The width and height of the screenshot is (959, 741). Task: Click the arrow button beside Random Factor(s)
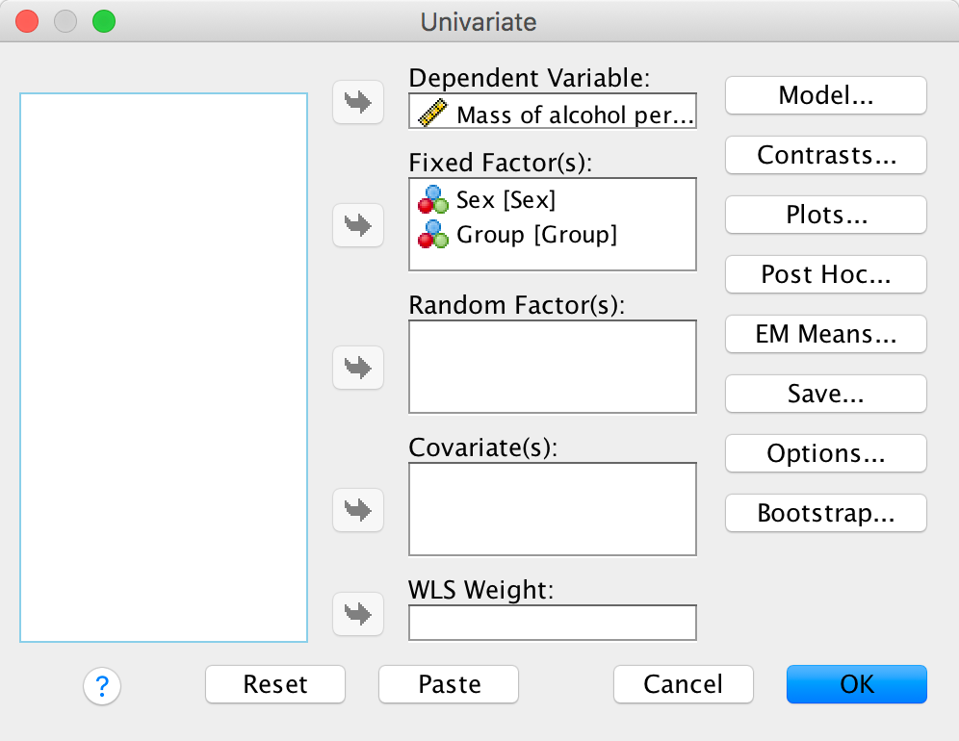click(358, 368)
